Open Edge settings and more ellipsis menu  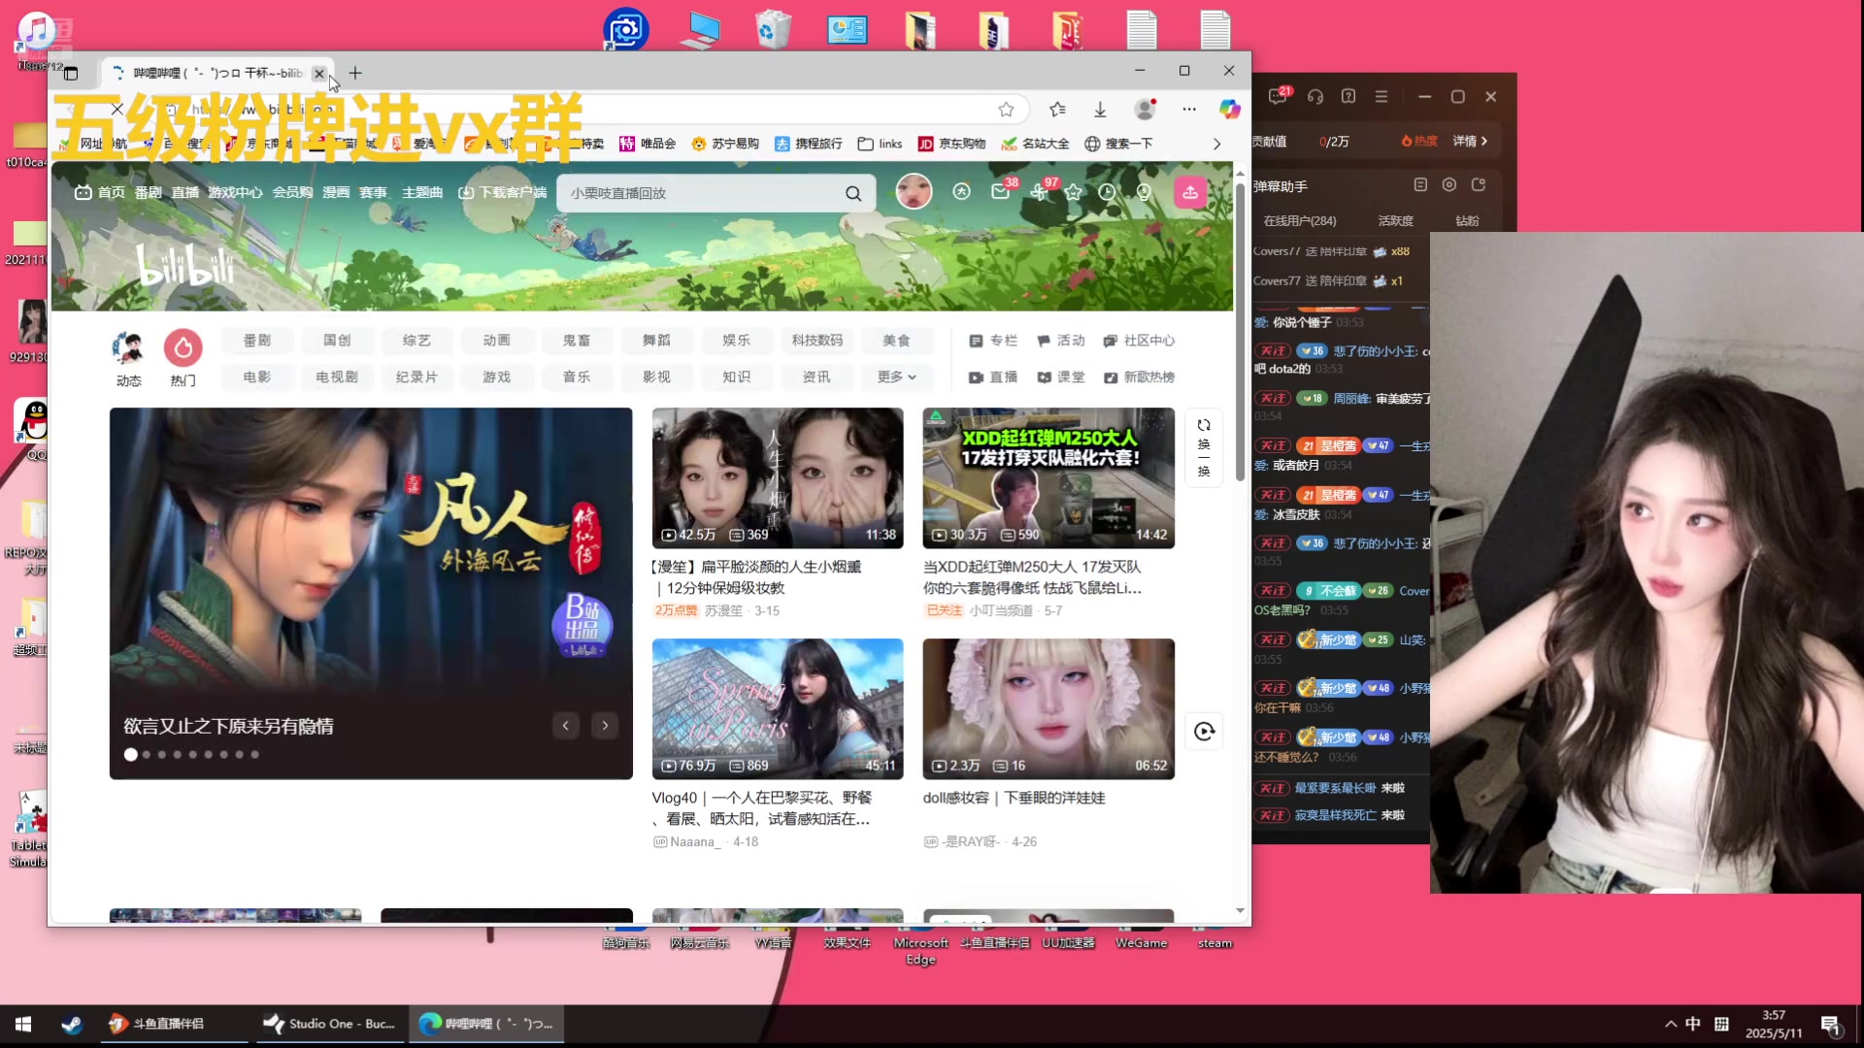1189,110
